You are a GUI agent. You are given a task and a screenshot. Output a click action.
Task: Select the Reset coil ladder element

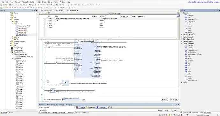189,61
